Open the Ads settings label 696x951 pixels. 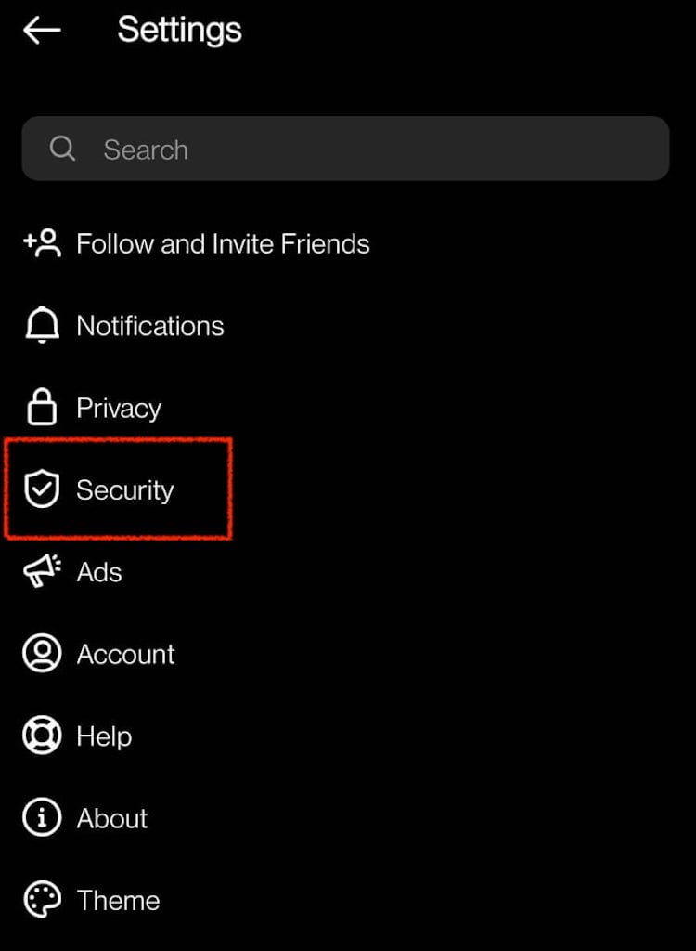(x=99, y=572)
